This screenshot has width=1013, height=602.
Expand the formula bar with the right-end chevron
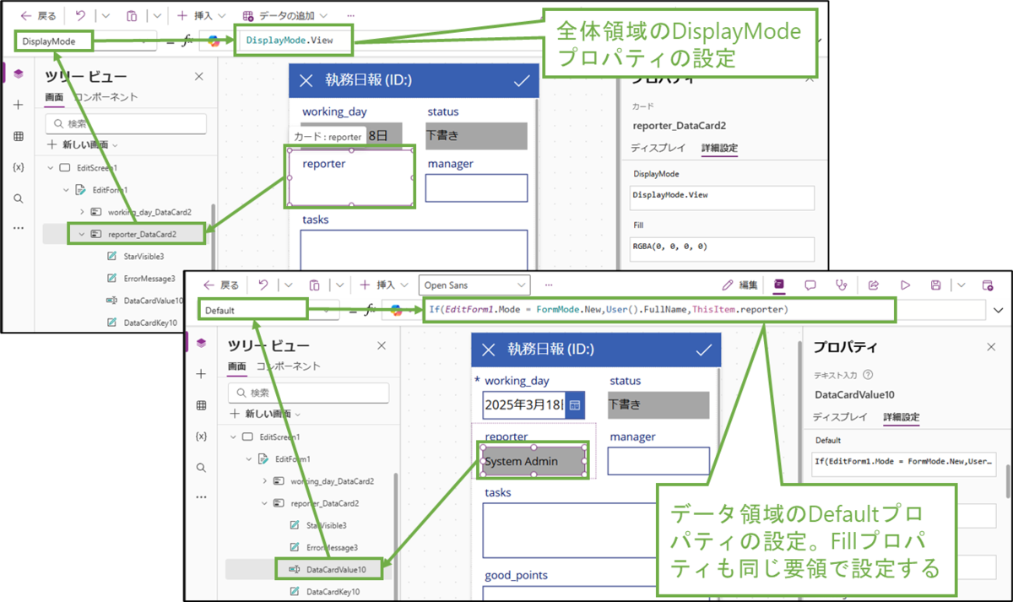pos(999,310)
